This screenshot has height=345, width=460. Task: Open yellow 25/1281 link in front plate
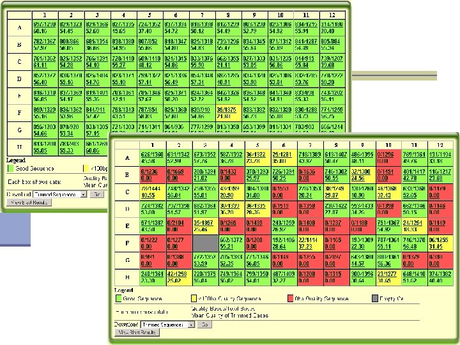(x=284, y=155)
